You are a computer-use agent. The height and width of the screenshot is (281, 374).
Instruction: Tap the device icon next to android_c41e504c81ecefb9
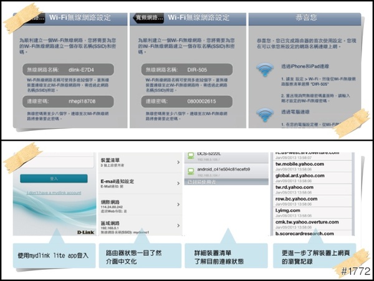(x=191, y=171)
